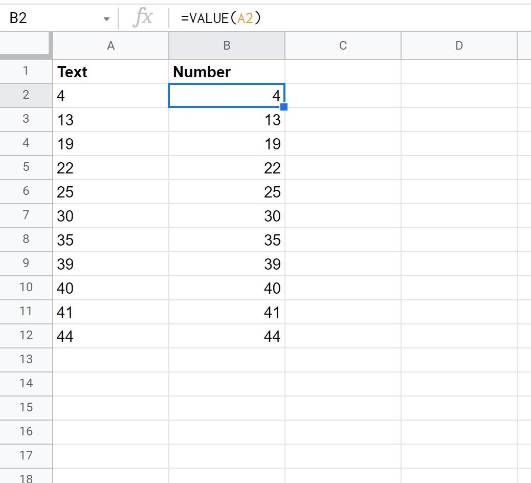Click the B2 Name Box field

coord(51,18)
